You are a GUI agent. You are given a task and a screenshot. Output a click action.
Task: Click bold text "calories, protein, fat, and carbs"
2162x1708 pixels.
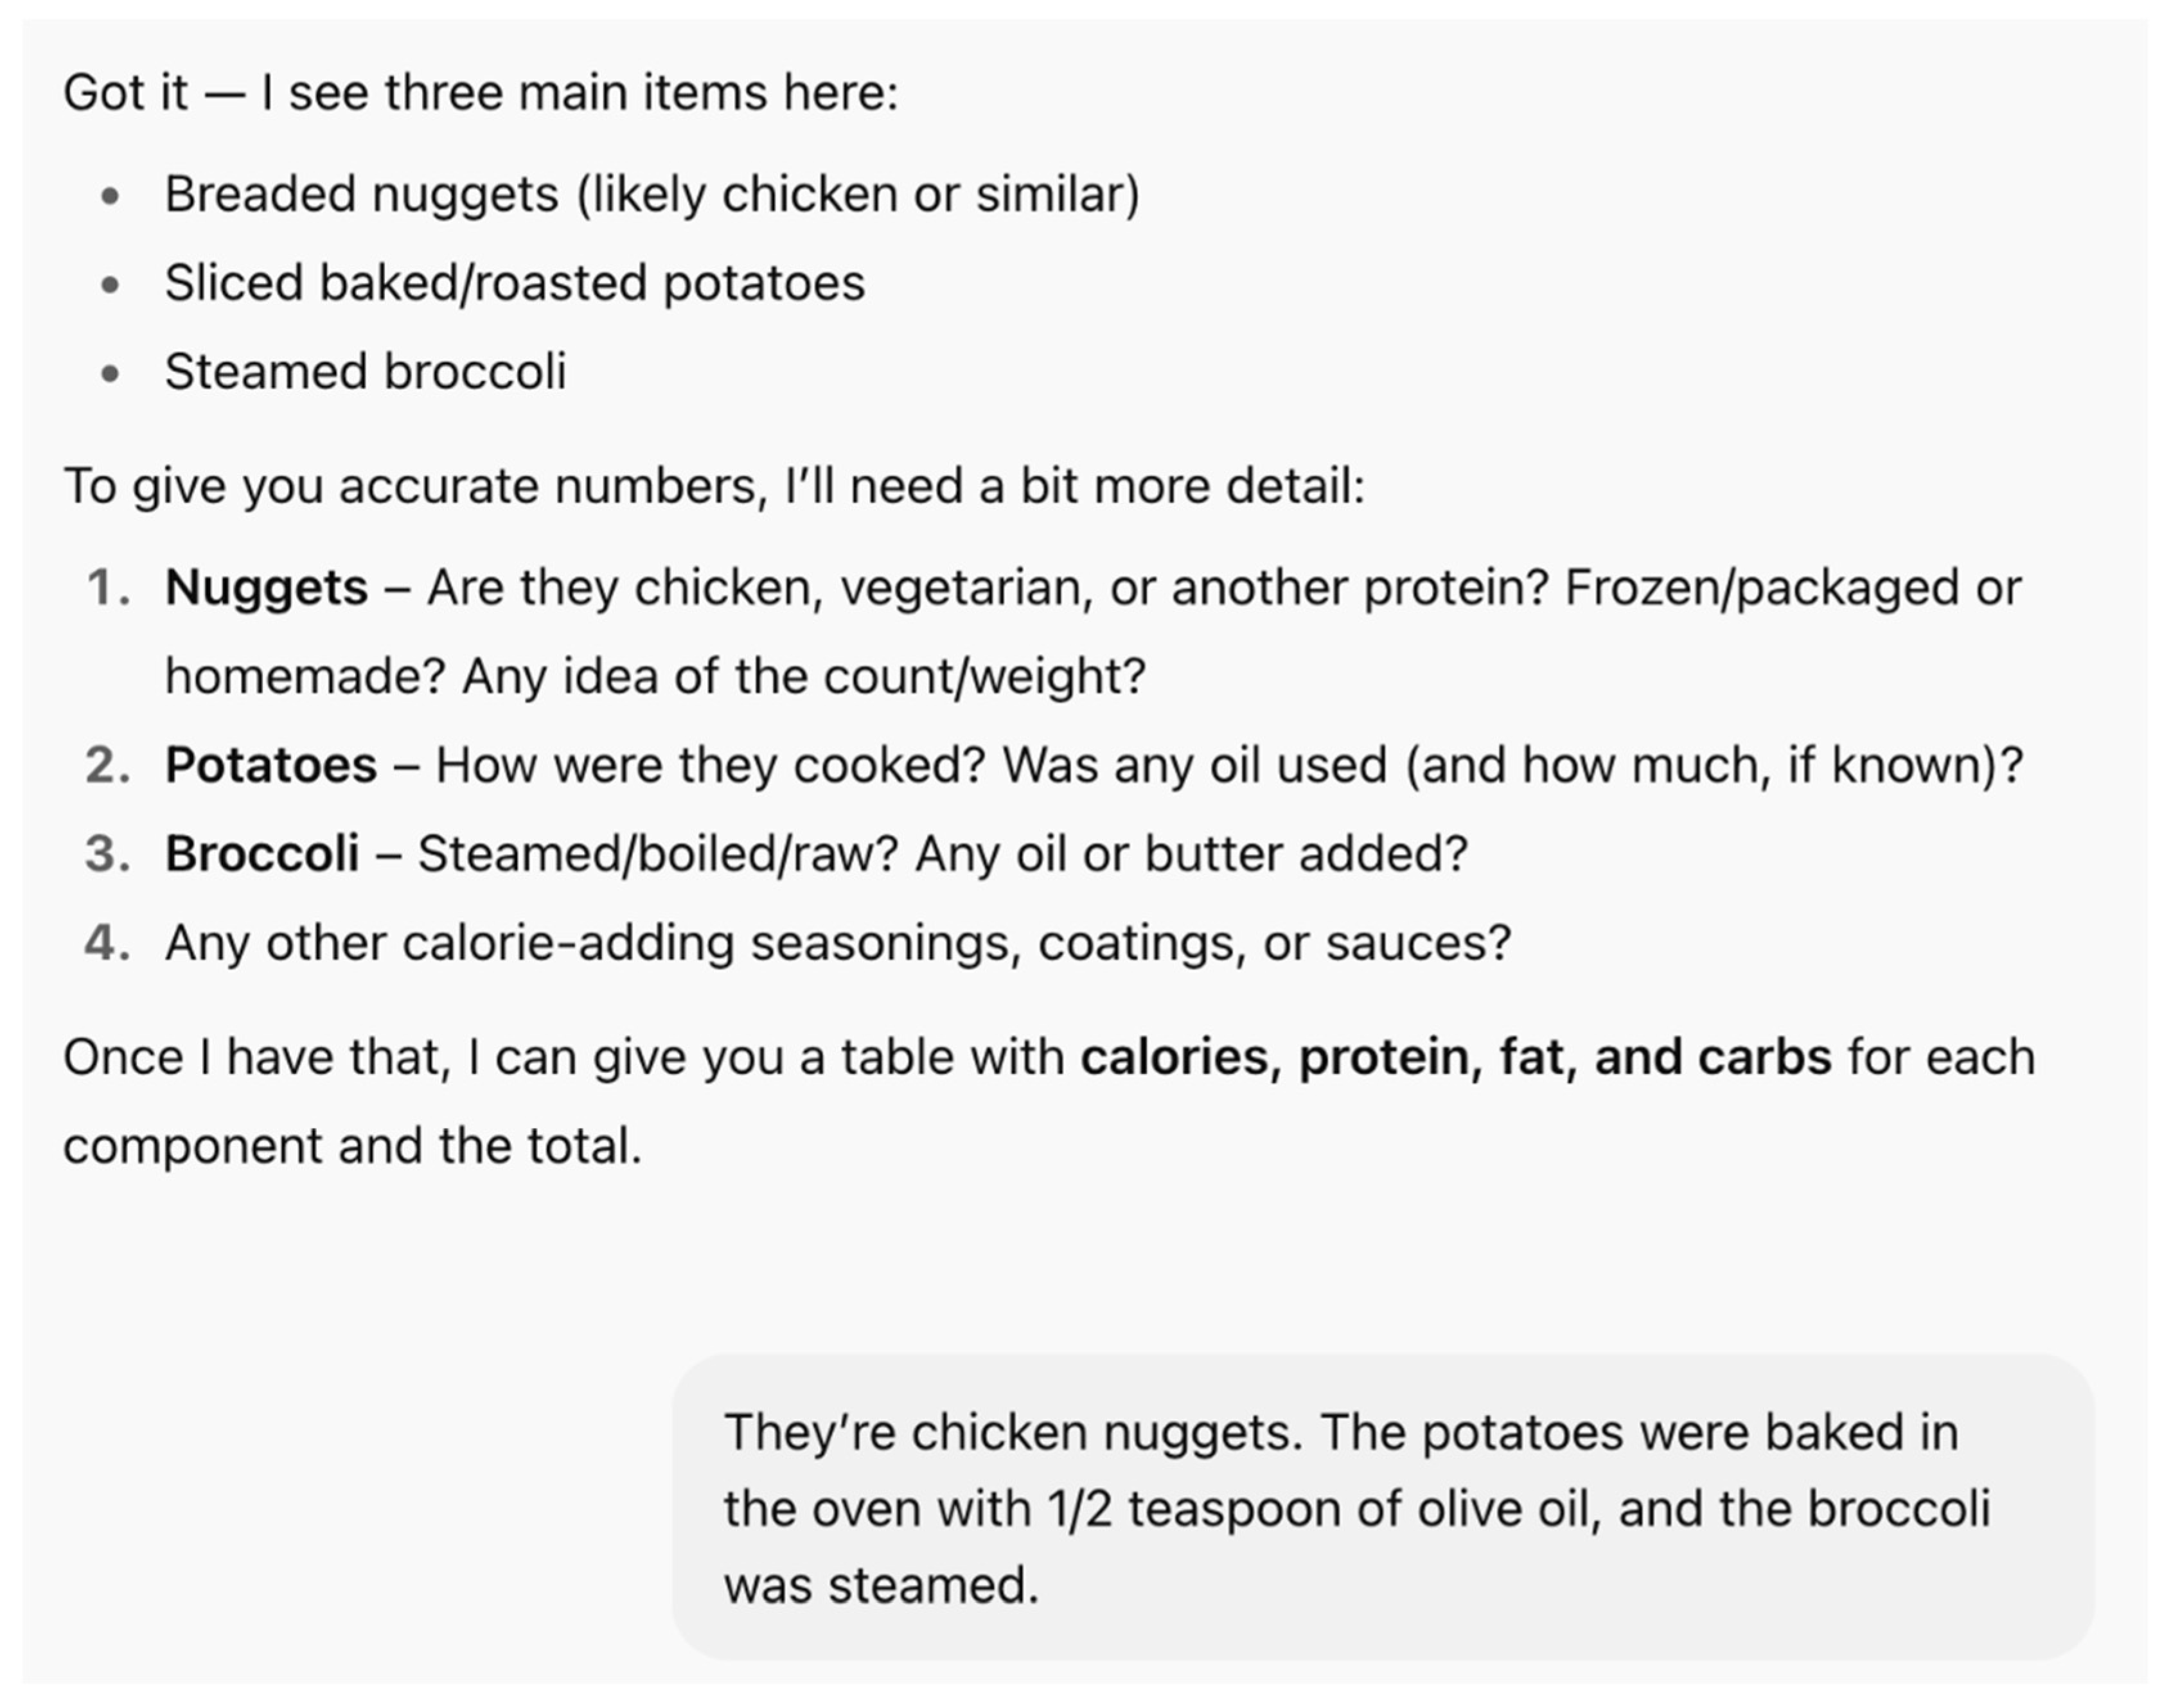(x=1455, y=1058)
